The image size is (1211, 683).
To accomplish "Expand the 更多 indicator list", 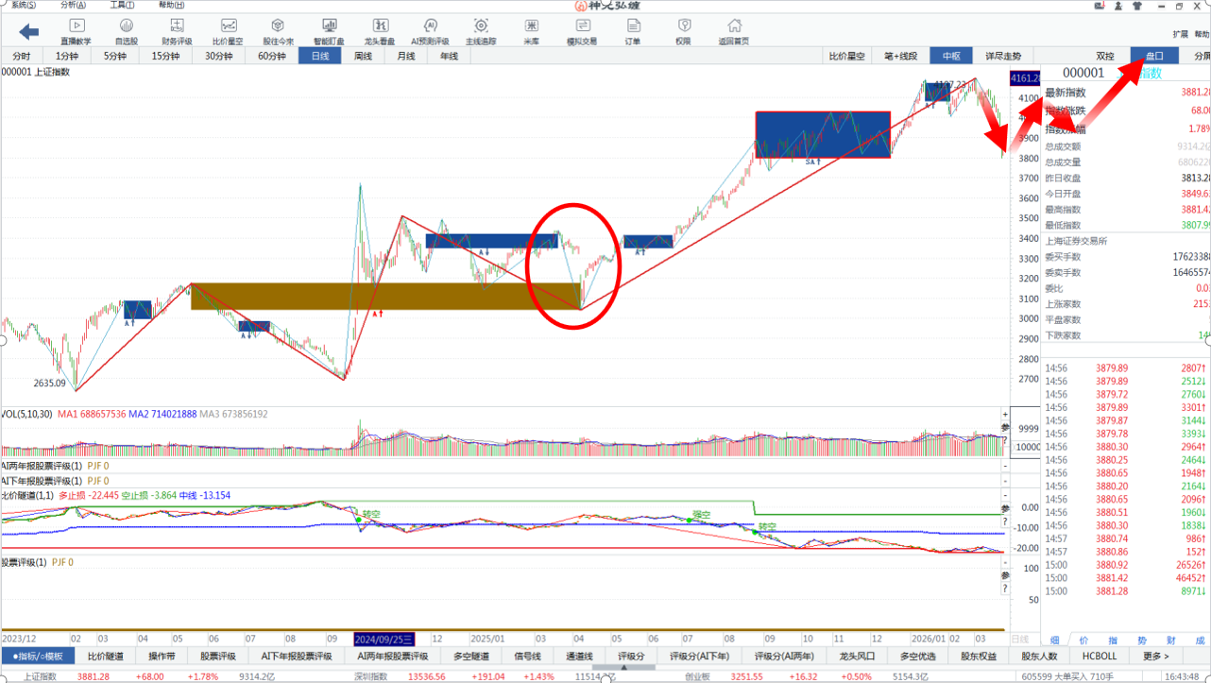I will point(1155,656).
